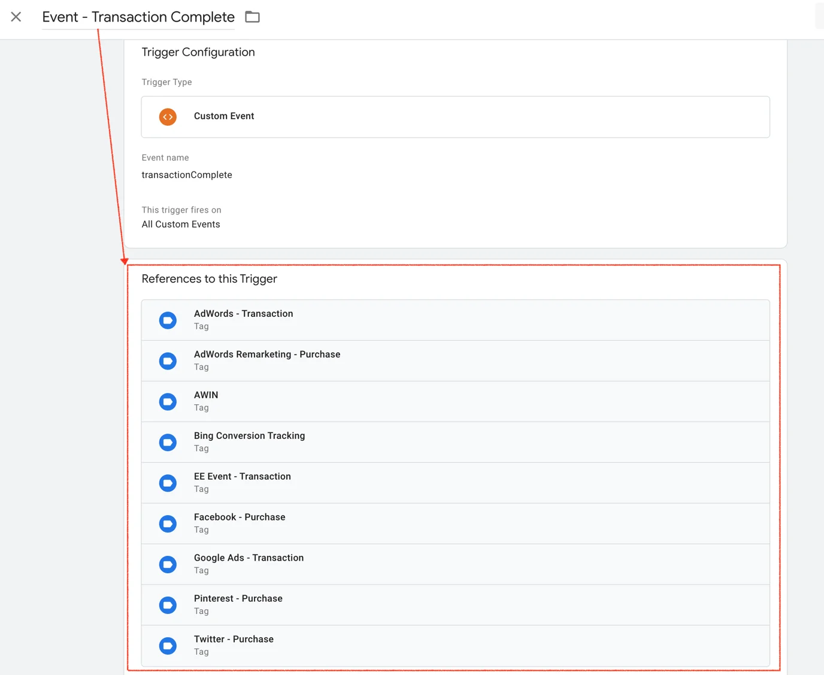This screenshot has width=824, height=675.
Task: Open the Twitter - Purchase tag
Action: click(455, 646)
